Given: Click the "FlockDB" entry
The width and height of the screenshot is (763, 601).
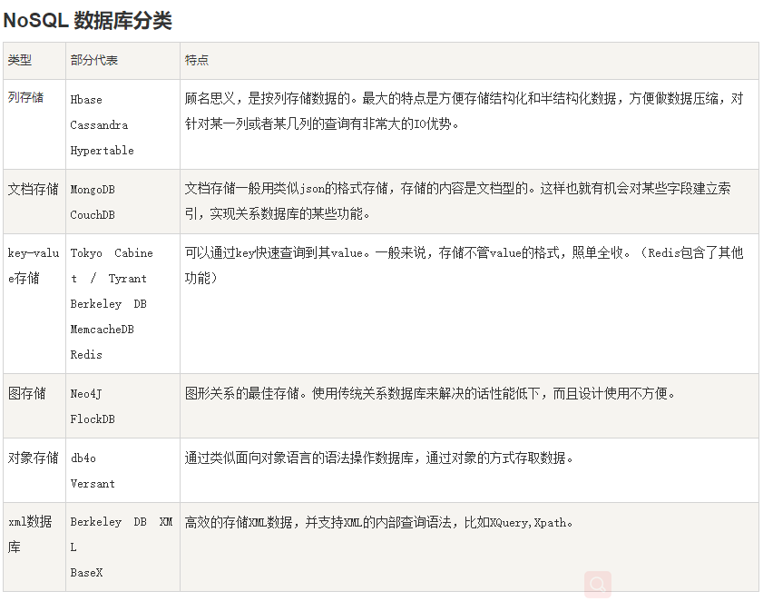Looking at the screenshot, I should coord(93,419).
